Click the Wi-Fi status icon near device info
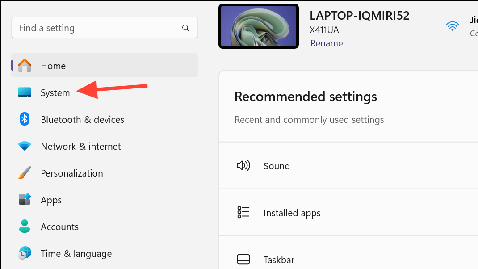The width and height of the screenshot is (478, 269). point(453,26)
